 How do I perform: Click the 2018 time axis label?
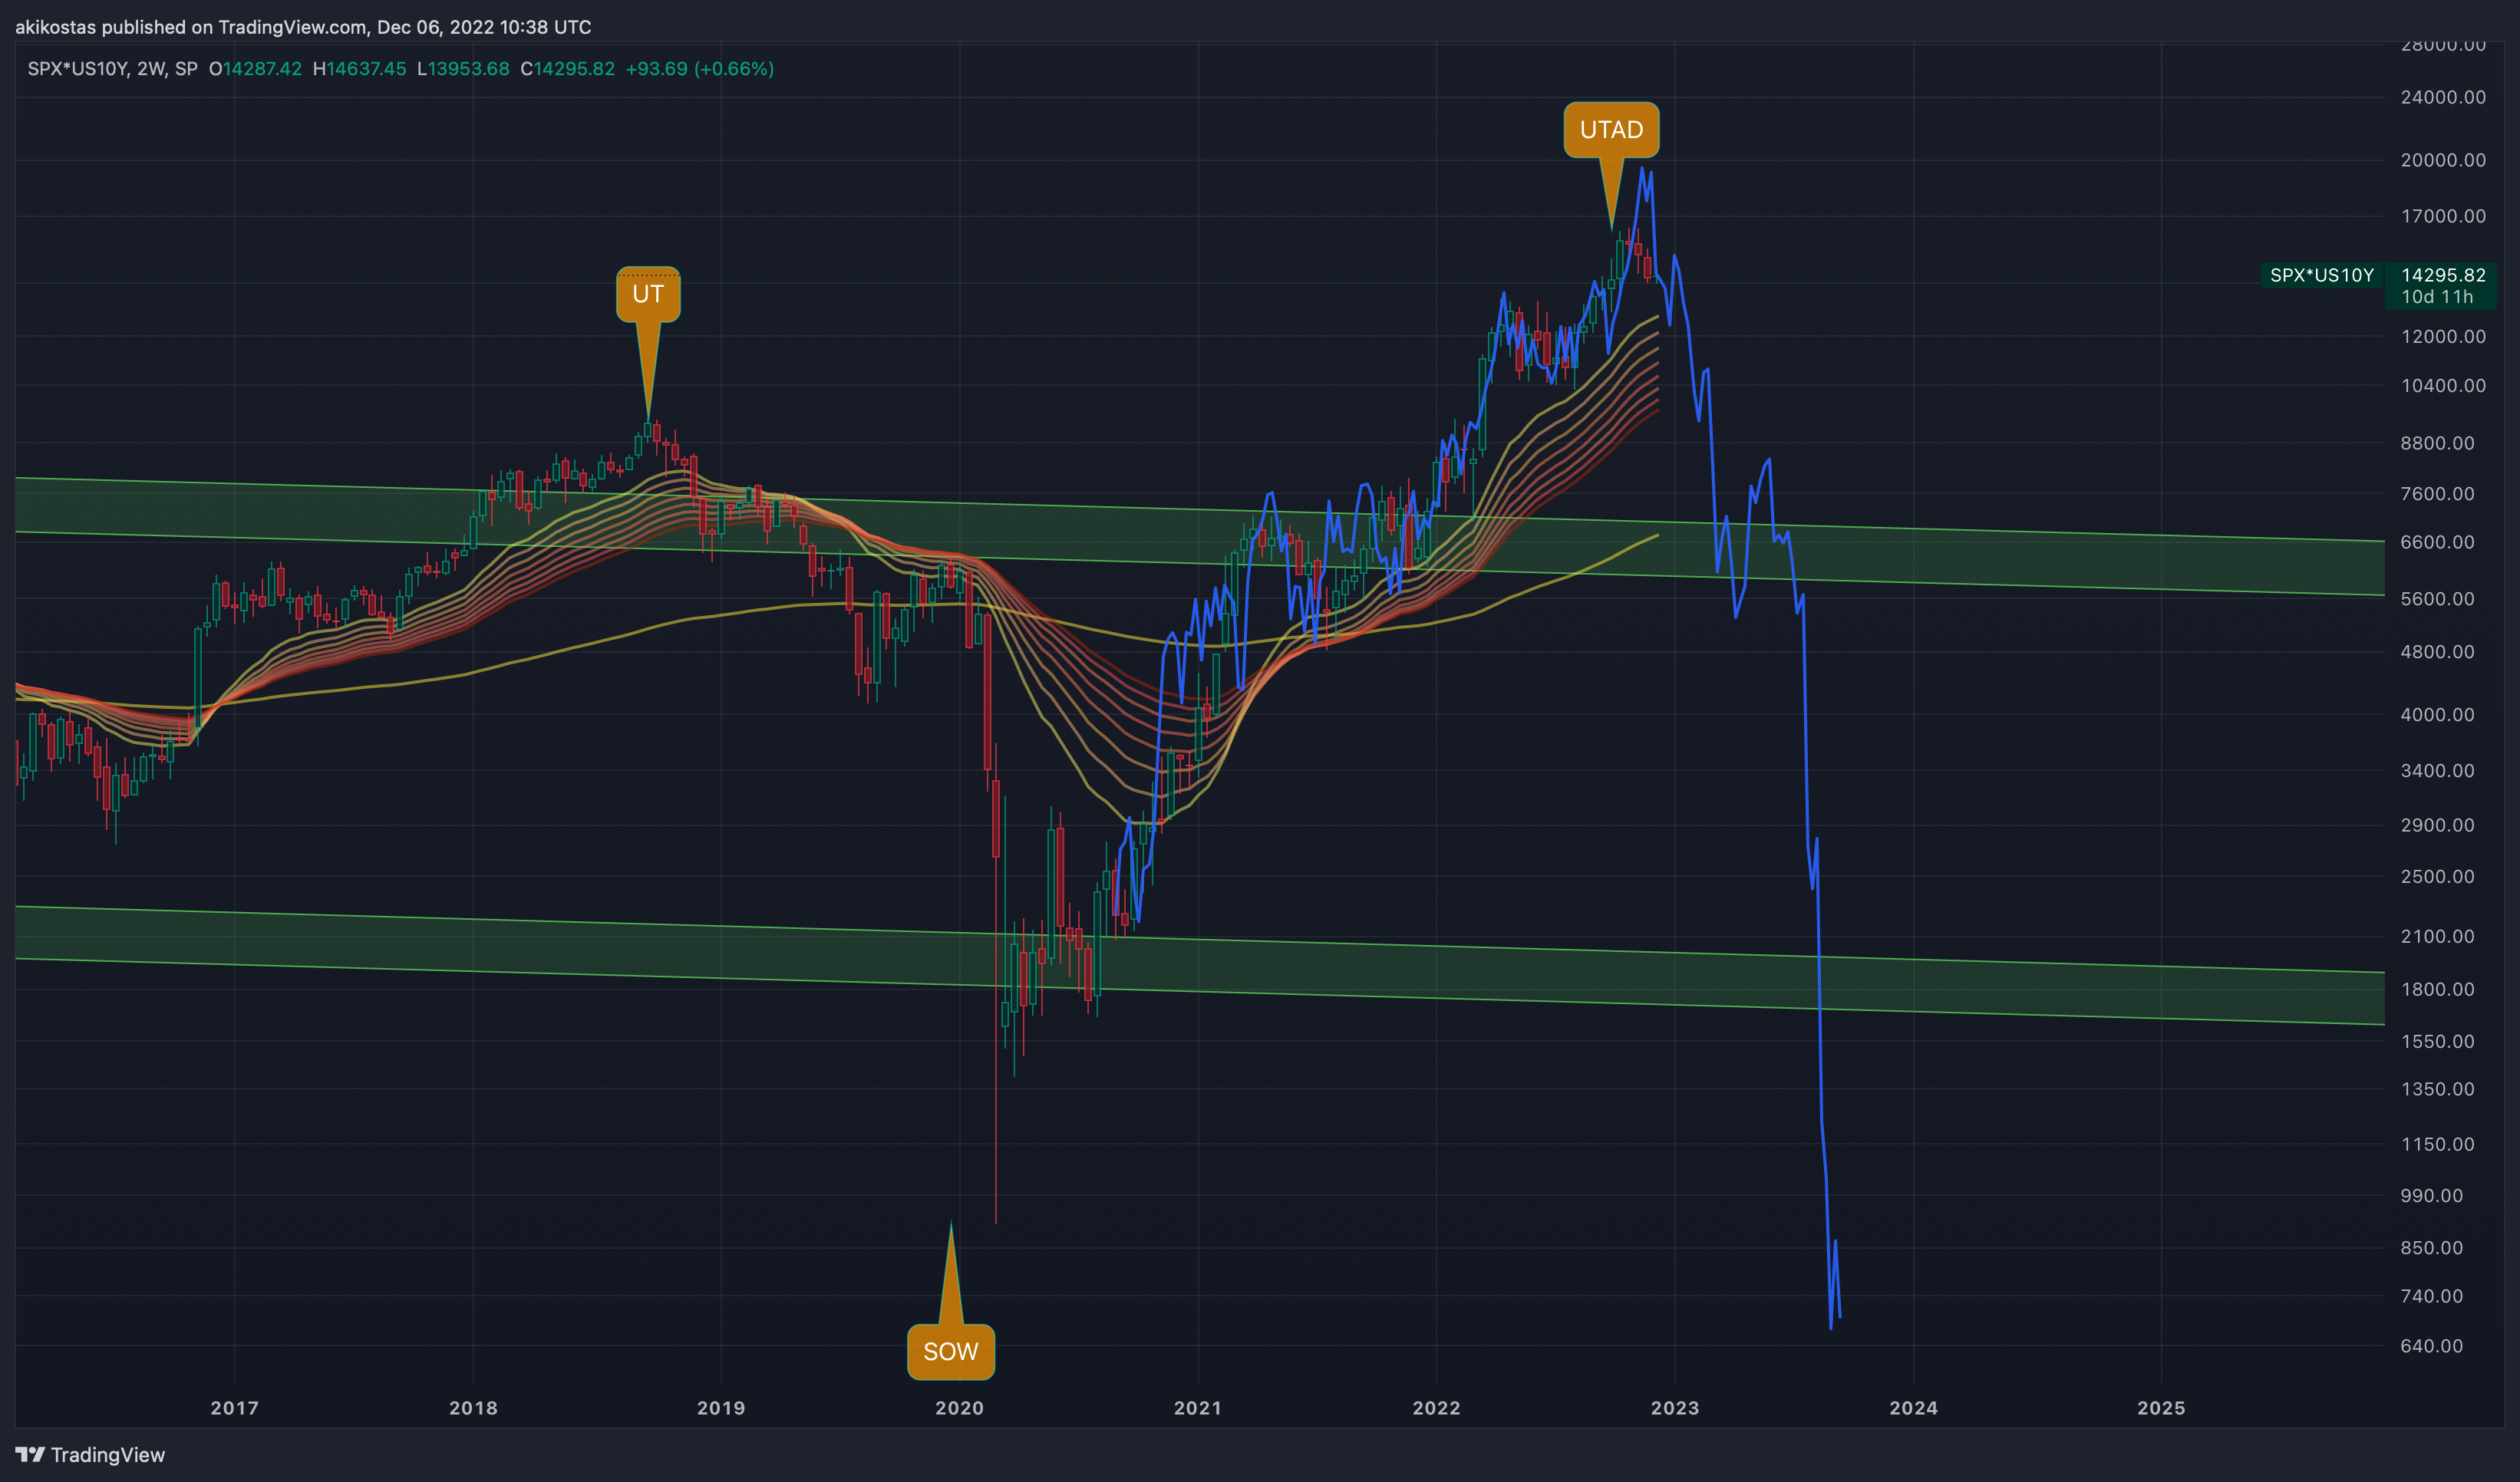473,1408
